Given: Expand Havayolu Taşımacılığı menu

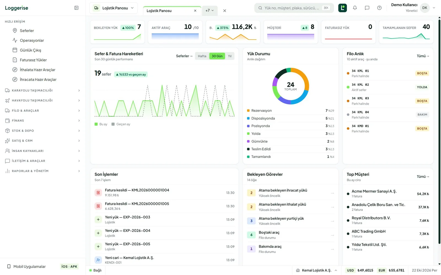Looking at the screenshot, I should (43, 100).
